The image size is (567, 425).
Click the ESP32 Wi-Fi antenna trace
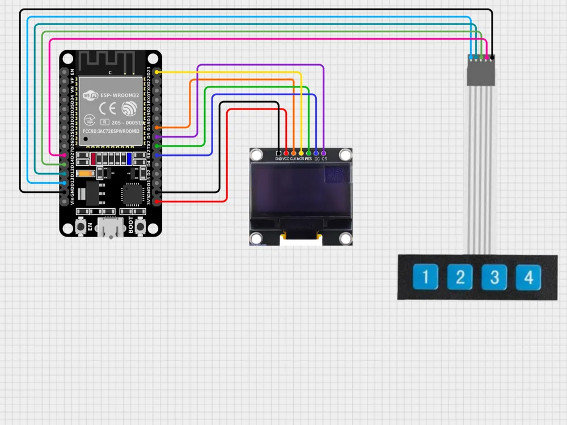tap(109, 62)
